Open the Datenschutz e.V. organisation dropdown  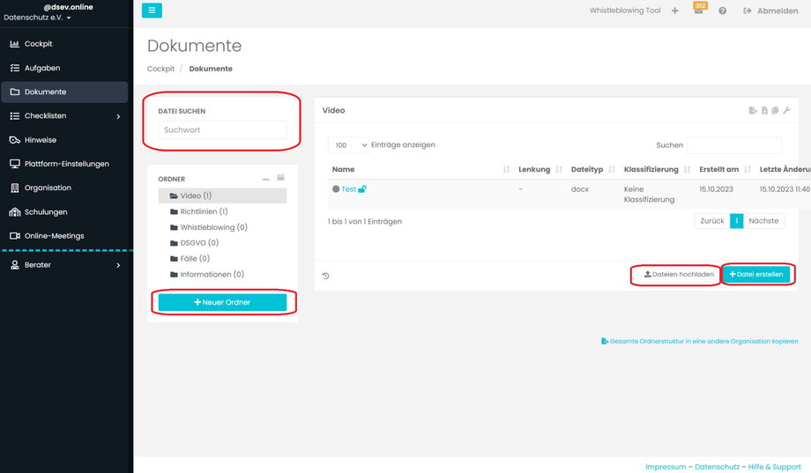pos(38,18)
